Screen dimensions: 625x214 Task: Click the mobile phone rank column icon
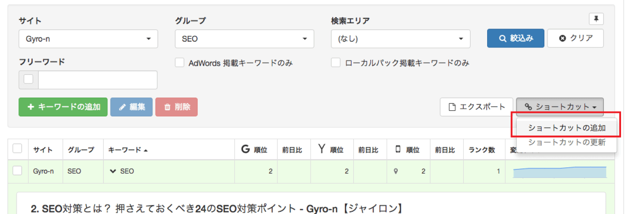(x=398, y=149)
